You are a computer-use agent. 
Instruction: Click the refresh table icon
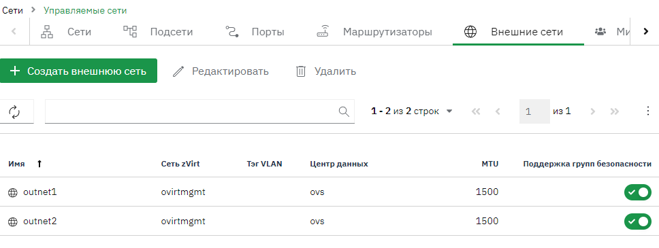pyautogui.click(x=14, y=111)
